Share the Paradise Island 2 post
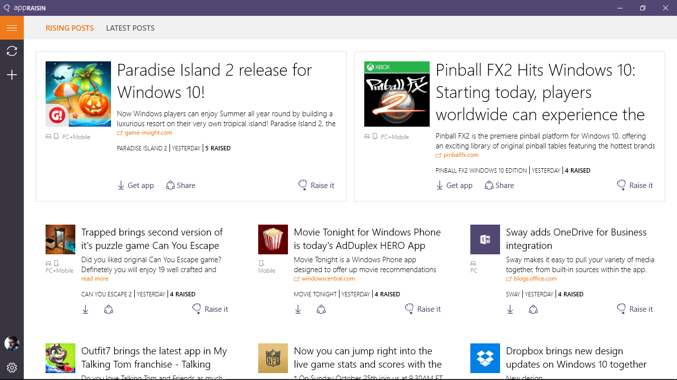 pyautogui.click(x=180, y=185)
